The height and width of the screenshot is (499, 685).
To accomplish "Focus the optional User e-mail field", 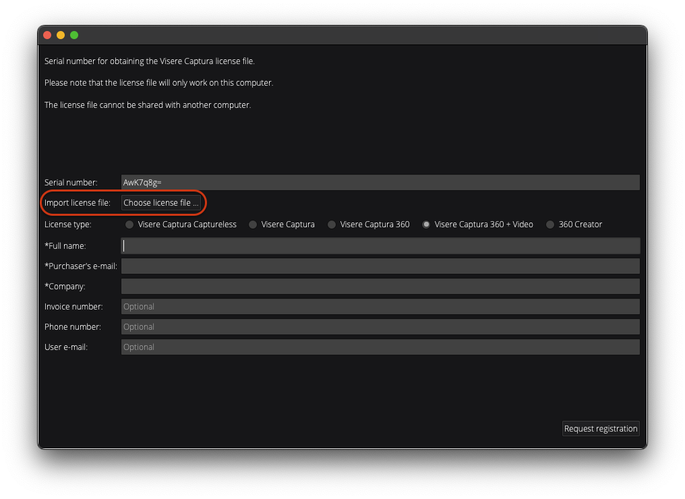I will (380, 347).
